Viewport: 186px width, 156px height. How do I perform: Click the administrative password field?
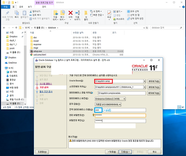[x=120, y=115]
